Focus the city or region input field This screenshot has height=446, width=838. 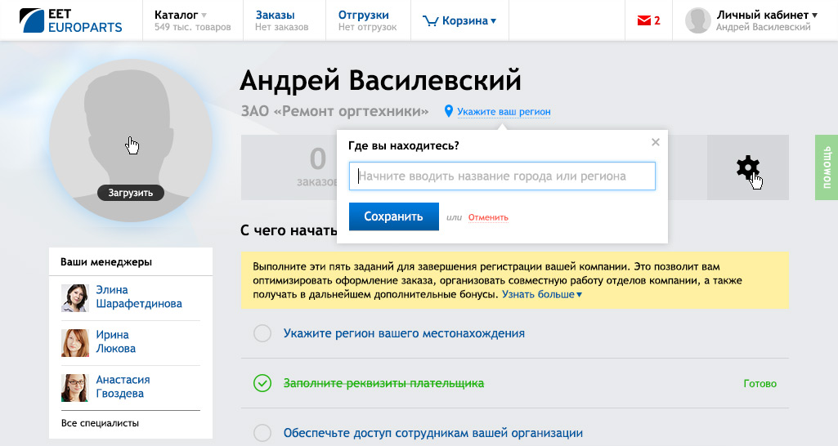pos(502,176)
